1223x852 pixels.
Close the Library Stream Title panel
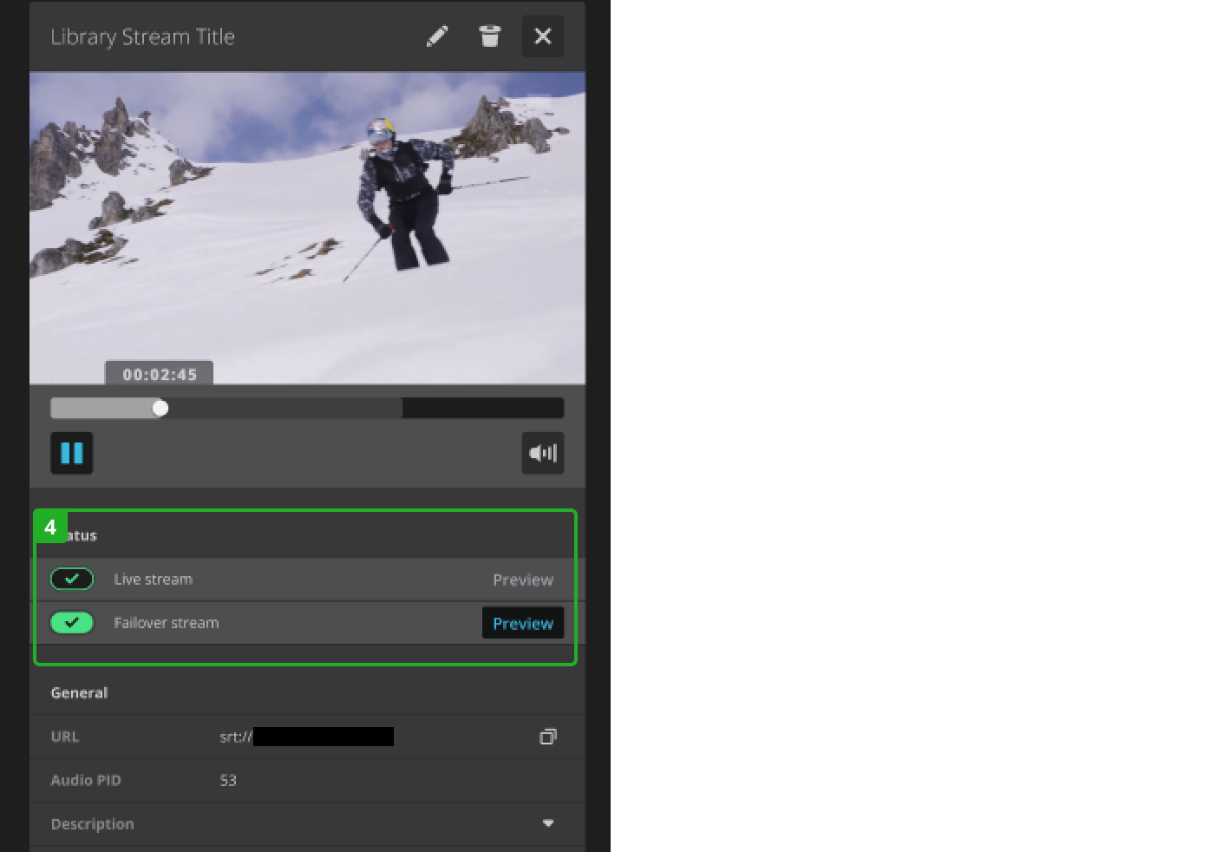[543, 36]
